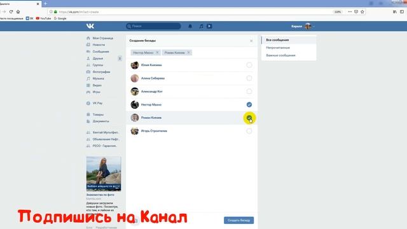Close the current Диалоги browser tab
Image resolution: width=407 pixels, height=229 pixels.
click(38, 4)
